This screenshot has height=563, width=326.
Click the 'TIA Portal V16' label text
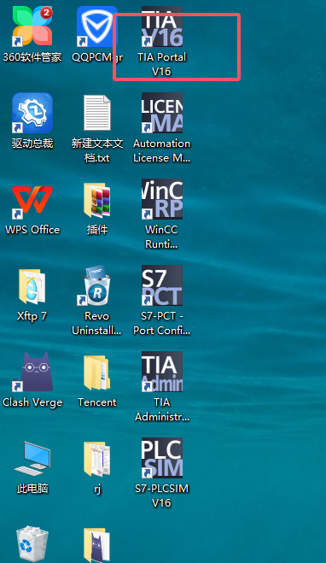click(162, 64)
